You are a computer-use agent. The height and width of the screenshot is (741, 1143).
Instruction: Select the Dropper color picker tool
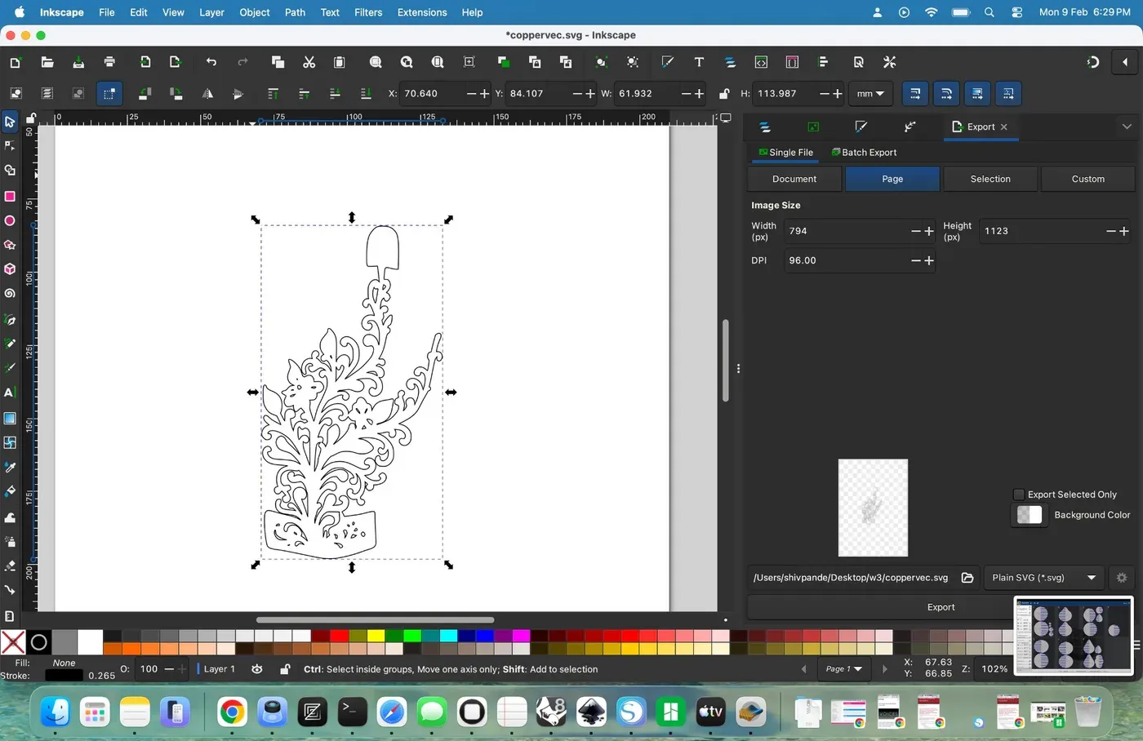(10, 468)
